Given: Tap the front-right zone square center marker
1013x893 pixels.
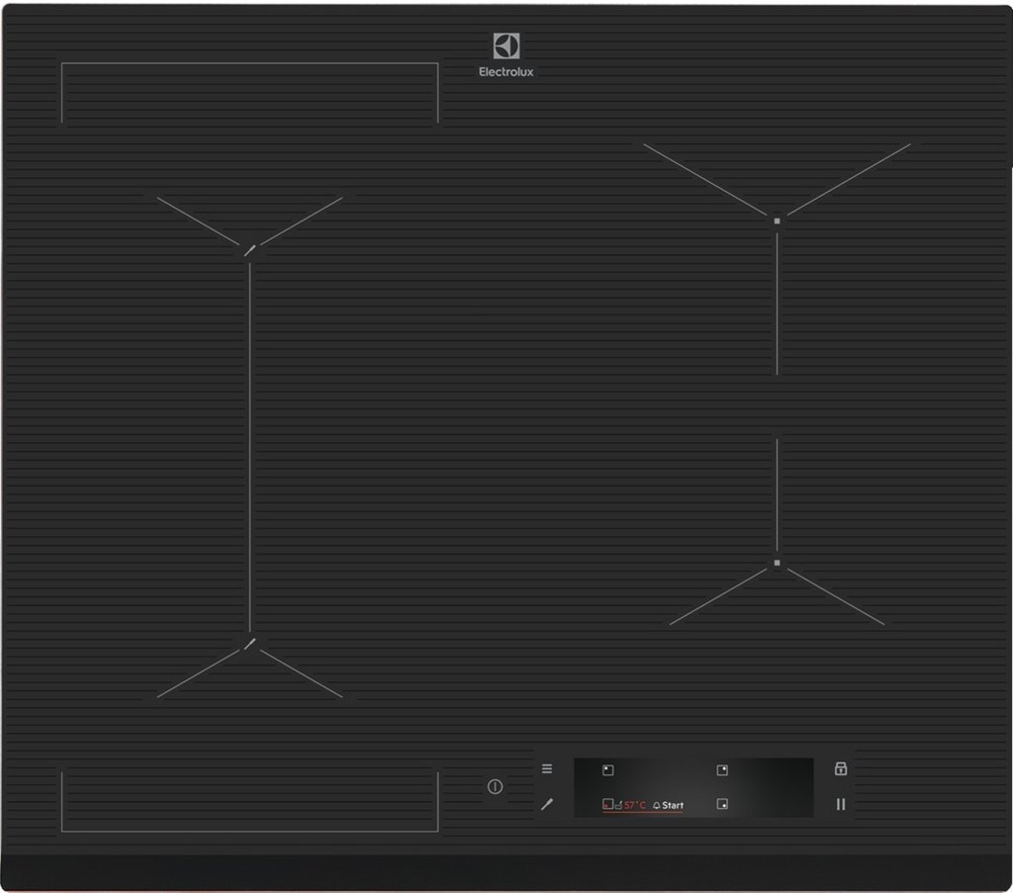Looking at the screenshot, I should 778,564.
